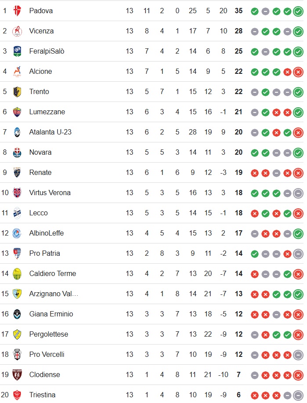Select the Pergolettese club badge
The width and height of the screenshot is (307, 403).
[x=17, y=334]
